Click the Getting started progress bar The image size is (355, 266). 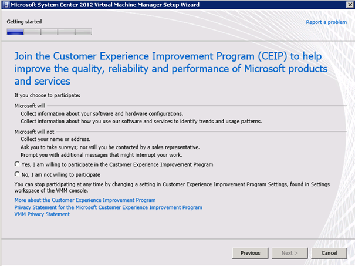(x=49, y=32)
